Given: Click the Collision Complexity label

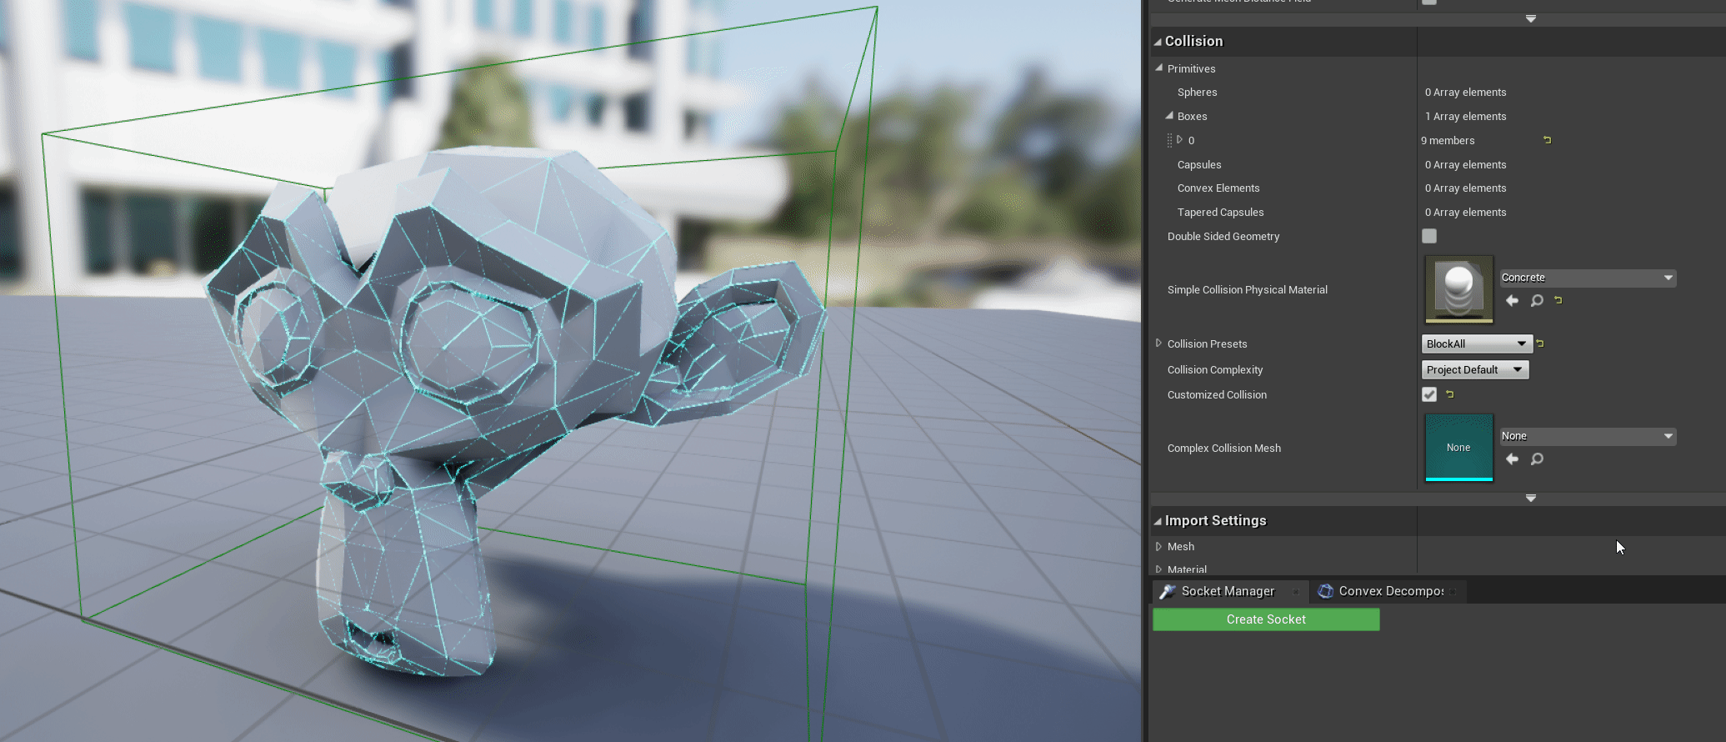Looking at the screenshot, I should tap(1215, 370).
